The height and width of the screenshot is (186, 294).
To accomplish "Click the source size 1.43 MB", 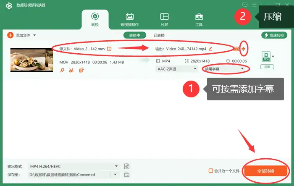I will [117, 62].
